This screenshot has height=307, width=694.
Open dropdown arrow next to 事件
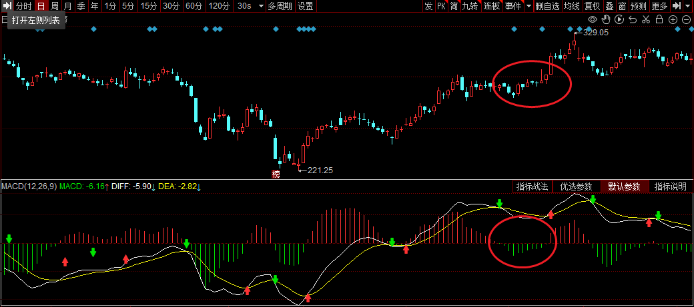point(529,6)
